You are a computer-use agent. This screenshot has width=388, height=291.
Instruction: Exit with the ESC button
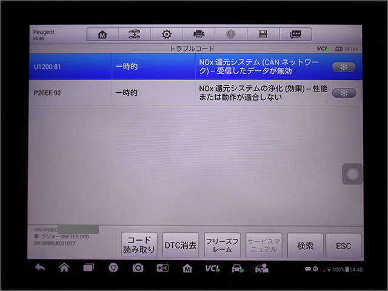click(344, 246)
